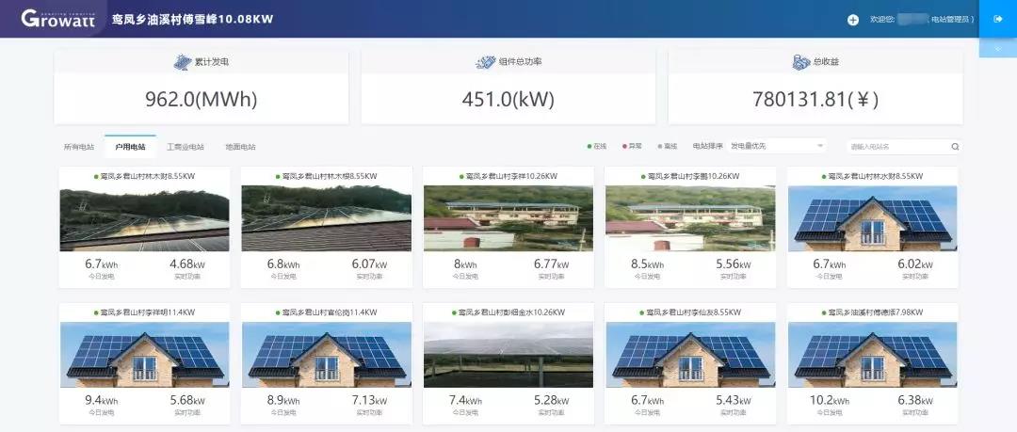Click the 累计发电 solar panel icon
The height and width of the screenshot is (432, 1017).
(182, 62)
